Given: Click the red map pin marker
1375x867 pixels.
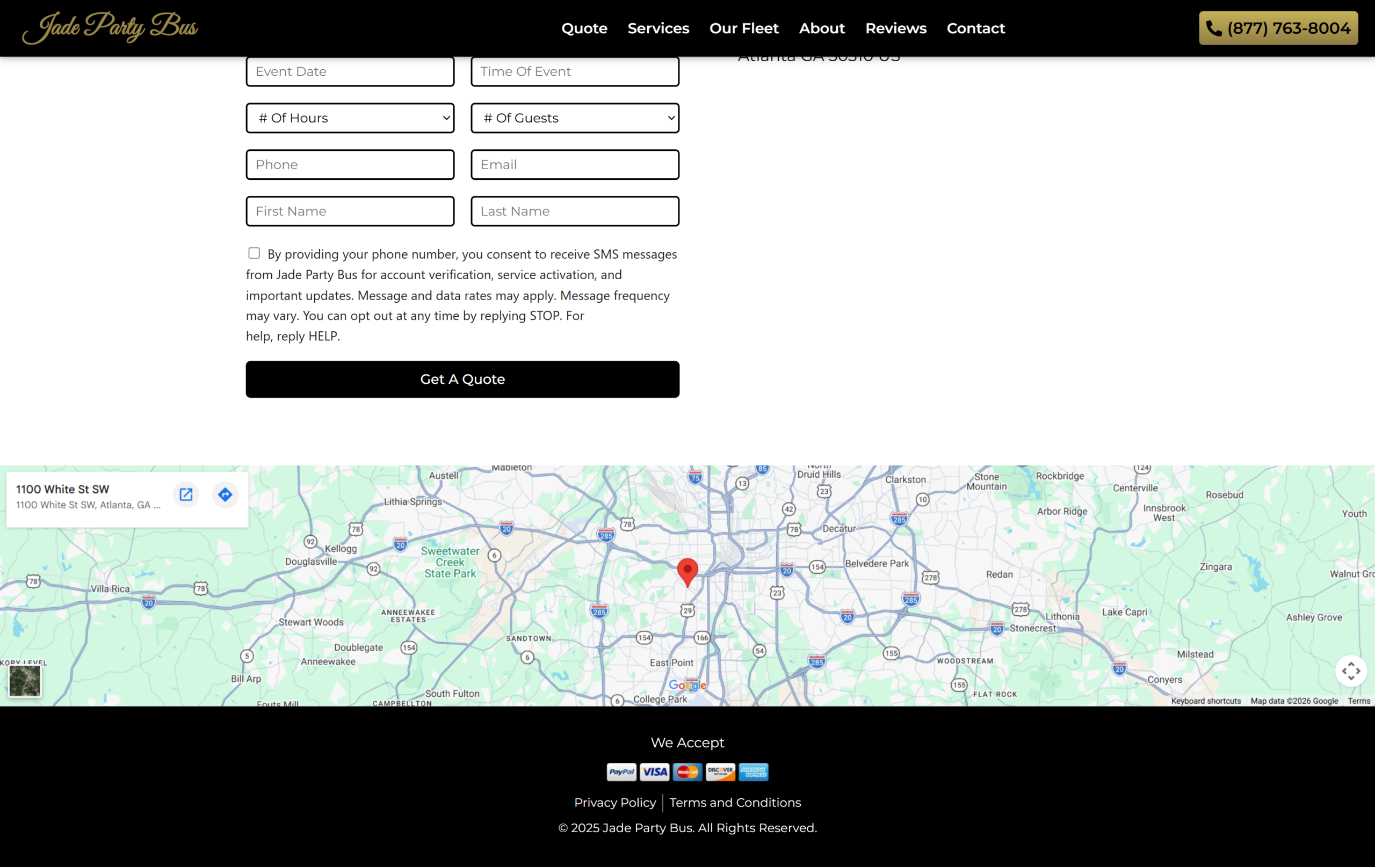Looking at the screenshot, I should (687, 572).
